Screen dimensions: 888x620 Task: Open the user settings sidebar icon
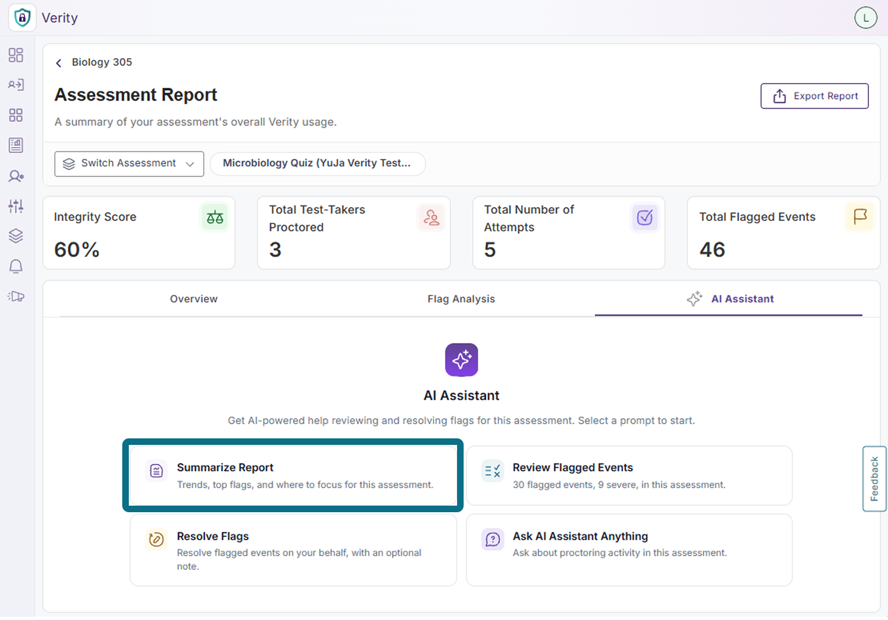click(16, 176)
